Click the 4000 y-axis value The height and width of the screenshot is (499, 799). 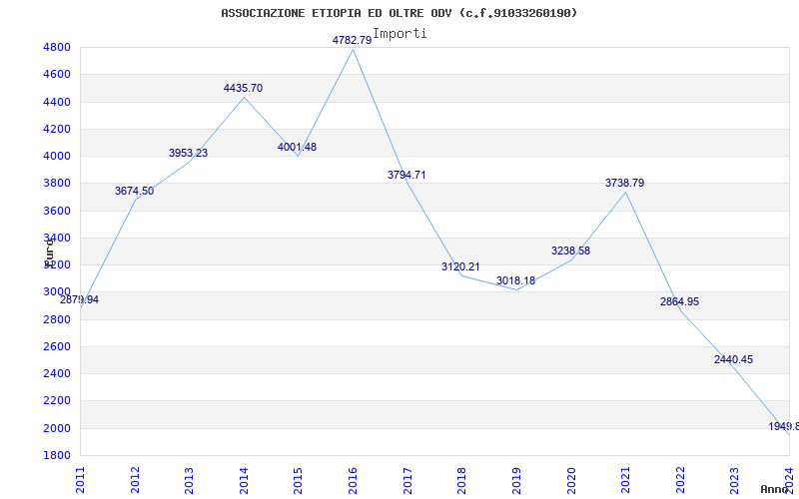click(x=57, y=156)
